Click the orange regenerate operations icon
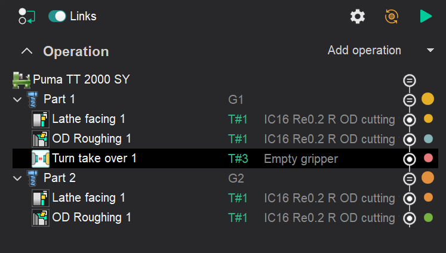 tap(392, 17)
